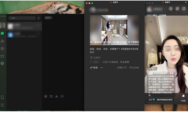Click the send file folder icon
Viewport: 188px width, 113px height.
[51, 96]
